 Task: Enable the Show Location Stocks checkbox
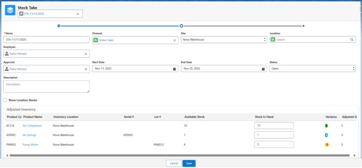tap(5, 100)
